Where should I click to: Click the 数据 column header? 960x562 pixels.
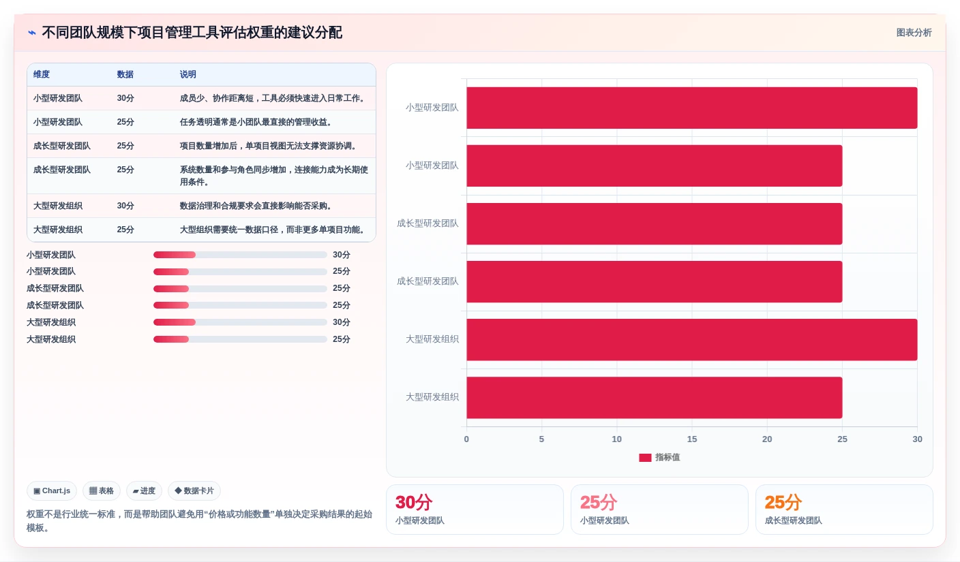(x=125, y=74)
